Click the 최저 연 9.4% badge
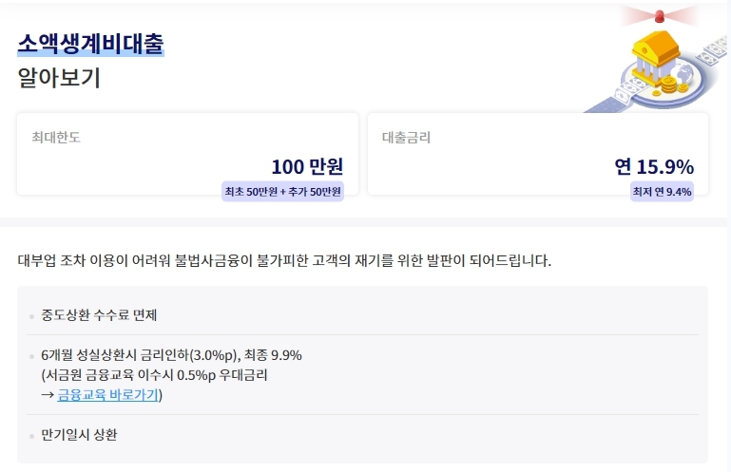Viewport: 731px width, 472px height. 662,192
